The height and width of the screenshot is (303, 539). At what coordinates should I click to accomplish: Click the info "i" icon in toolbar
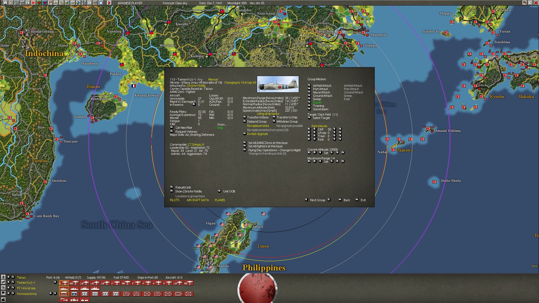coord(28,3)
